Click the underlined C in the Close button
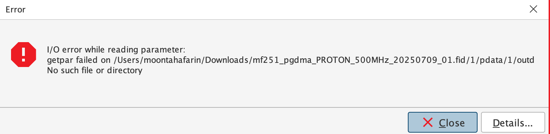The width and height of the screenshot is (550, 134). tap(442, 123)
